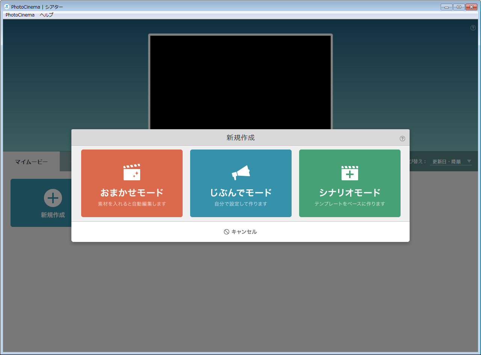Click the help icon at top right of window
481x355 pixels.
(x=473, y=27)
